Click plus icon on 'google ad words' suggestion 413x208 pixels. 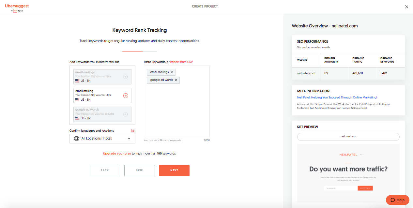pos(126,114)
